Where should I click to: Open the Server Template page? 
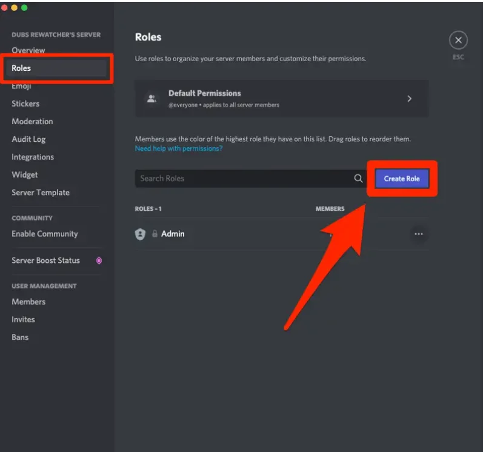pyautogui.click(x=41, y=193)
